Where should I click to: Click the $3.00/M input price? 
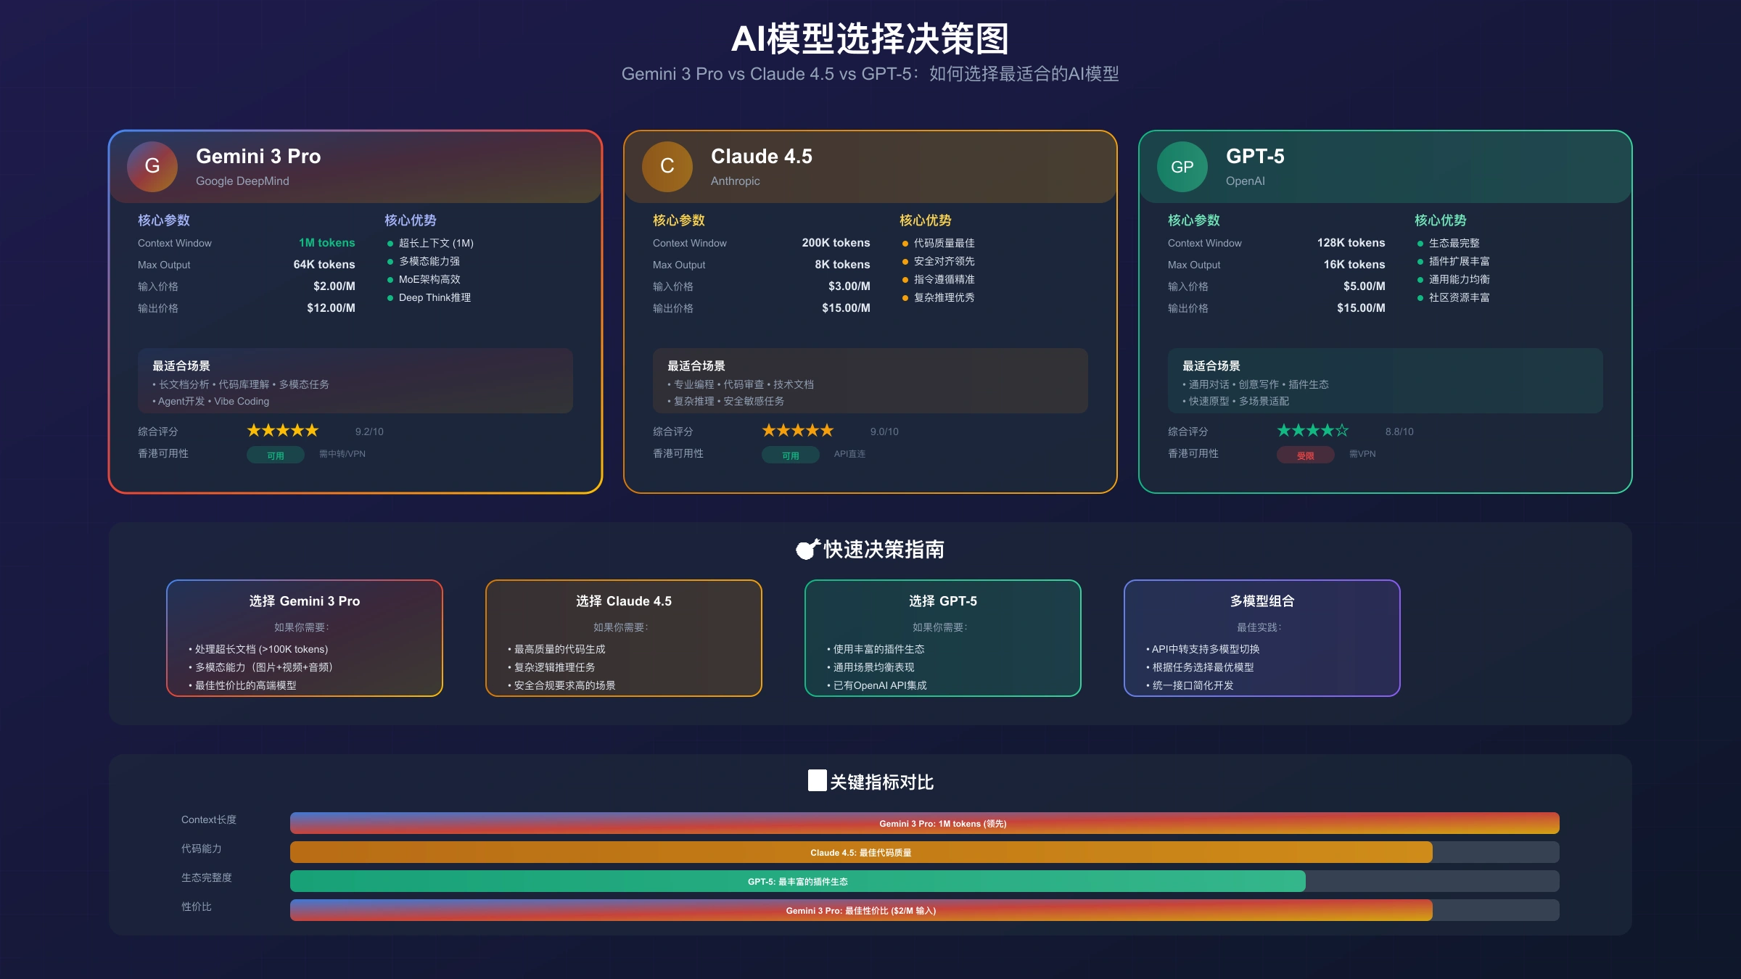click(x=849, y=286)
